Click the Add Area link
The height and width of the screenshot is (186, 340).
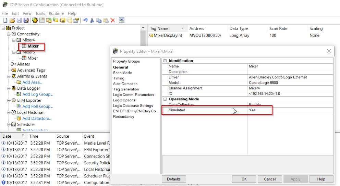click(32, 82)
